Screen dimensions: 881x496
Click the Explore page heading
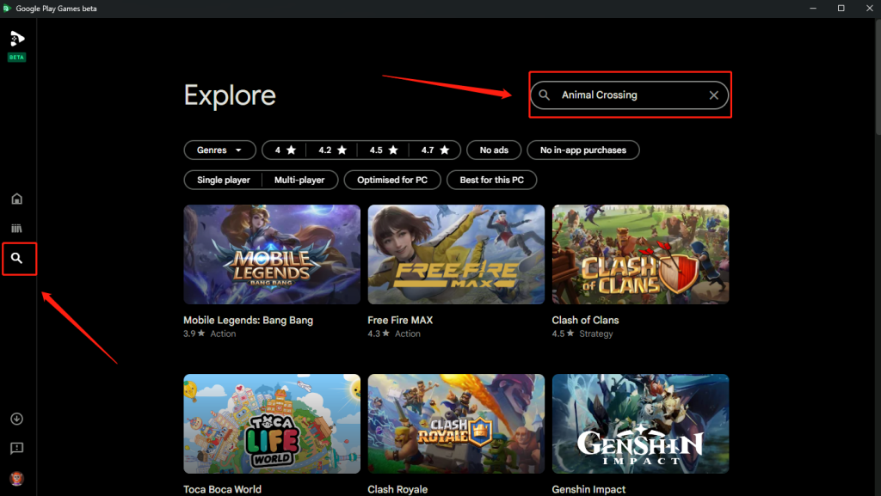pyautogui.click(x=230, y=96)
